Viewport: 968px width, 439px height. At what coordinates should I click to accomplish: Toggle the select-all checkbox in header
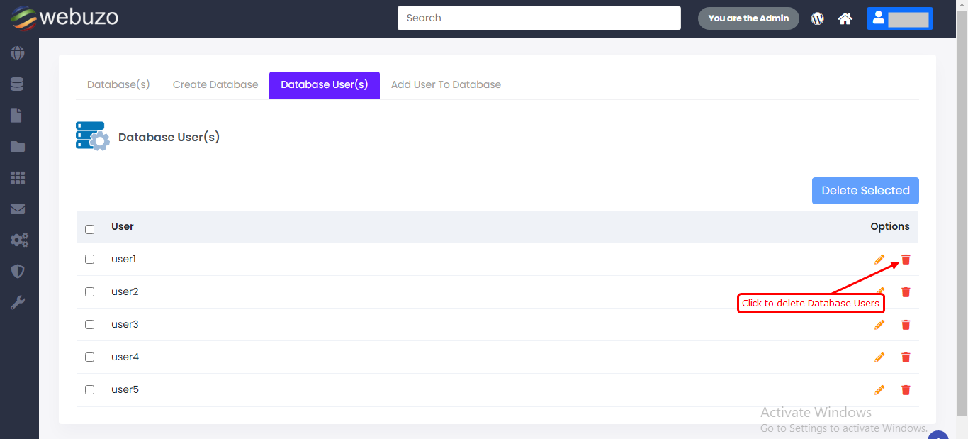point(89,229)
